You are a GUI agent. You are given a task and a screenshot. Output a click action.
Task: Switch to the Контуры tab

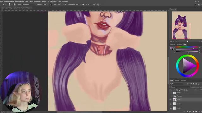tap(183, 80)
